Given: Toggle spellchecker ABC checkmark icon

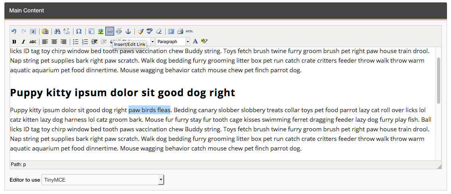Looking at the screenshot, I should pyautogui.click(x=150, y=32).
